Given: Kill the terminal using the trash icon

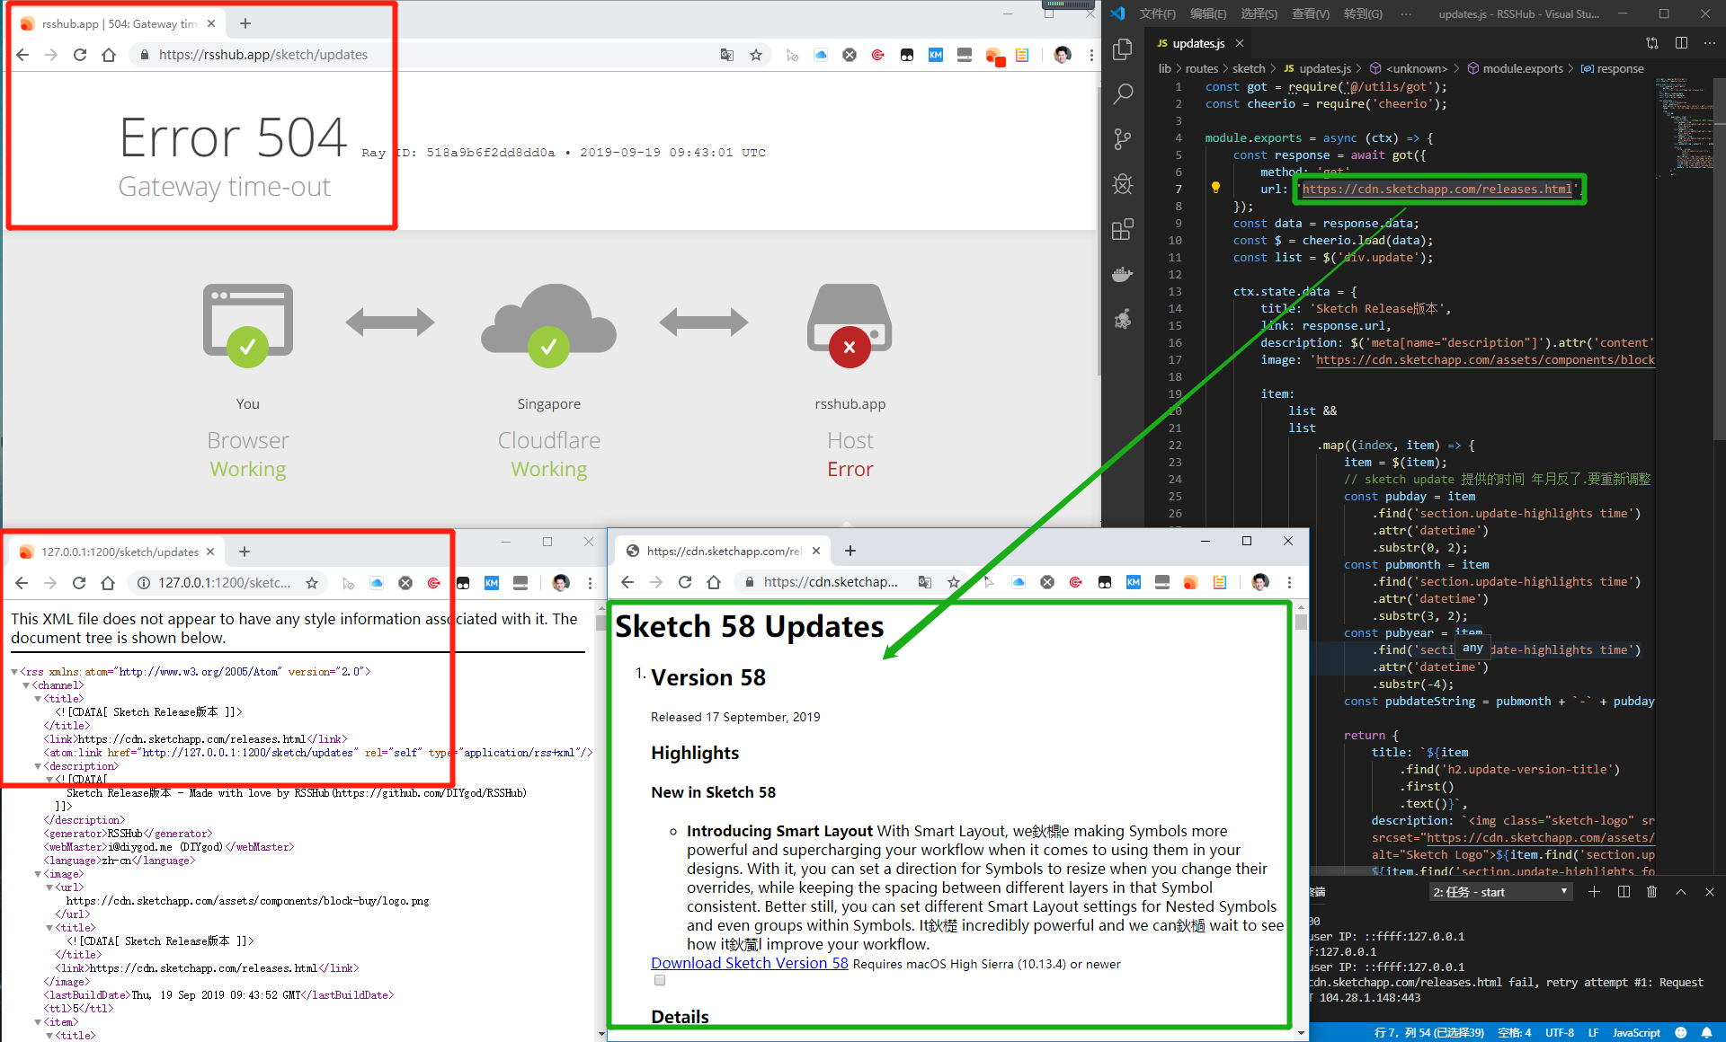Looking at the screenshot, I should coord(1651,892).
